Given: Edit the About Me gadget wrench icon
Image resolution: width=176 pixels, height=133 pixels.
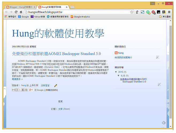Looking at the screenshot, I should [158, 57].
